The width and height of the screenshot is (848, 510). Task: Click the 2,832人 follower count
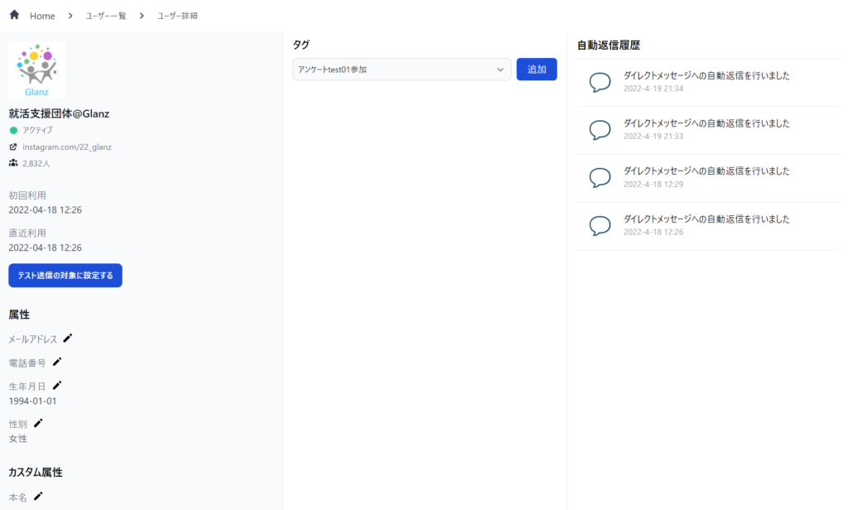pos(36,163)
